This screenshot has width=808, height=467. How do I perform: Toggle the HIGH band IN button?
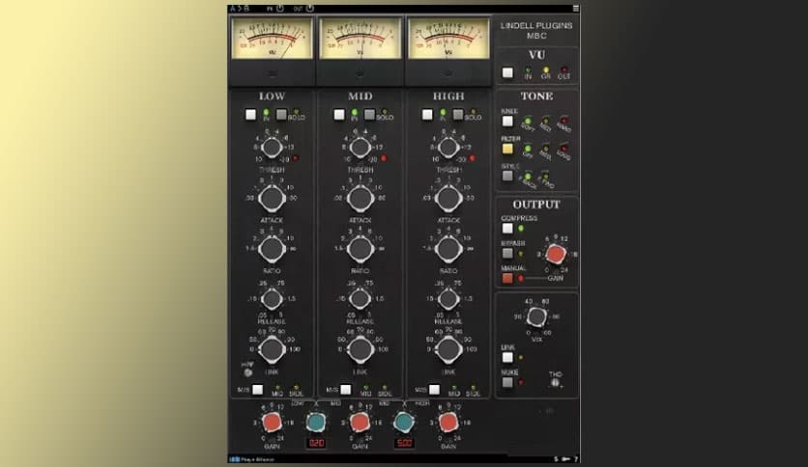[x=427, y=114]
